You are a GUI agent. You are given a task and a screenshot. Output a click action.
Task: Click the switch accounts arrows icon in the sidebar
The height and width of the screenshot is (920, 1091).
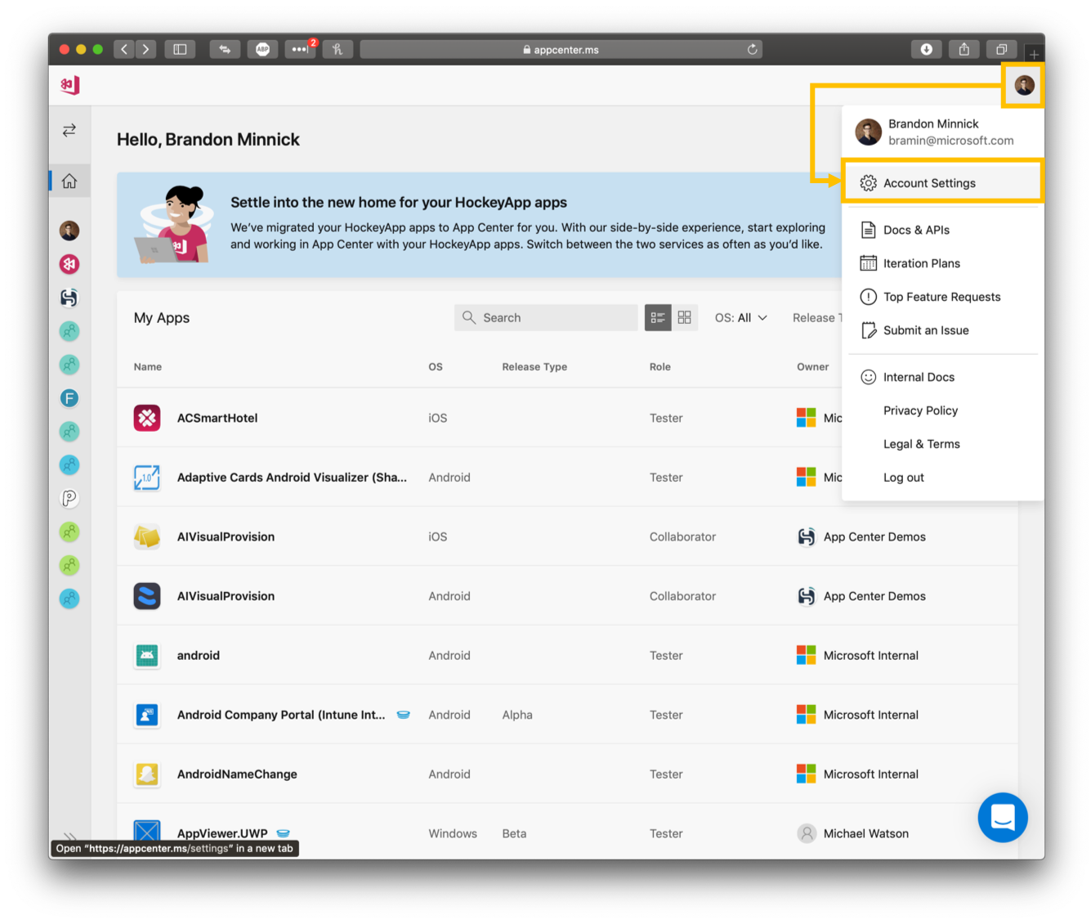[69, 130]
